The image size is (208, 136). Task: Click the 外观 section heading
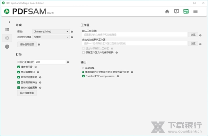[x=19, y=25]
